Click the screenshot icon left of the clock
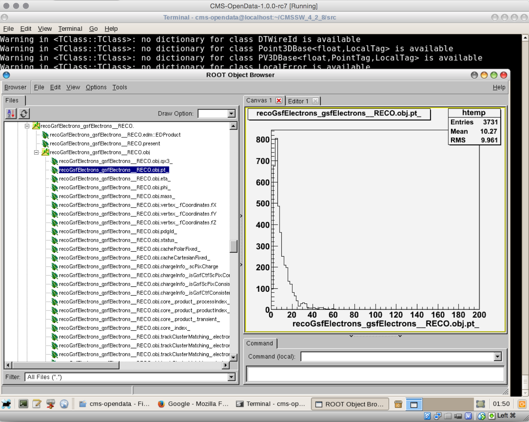529x422 pixels. [480, 404]
